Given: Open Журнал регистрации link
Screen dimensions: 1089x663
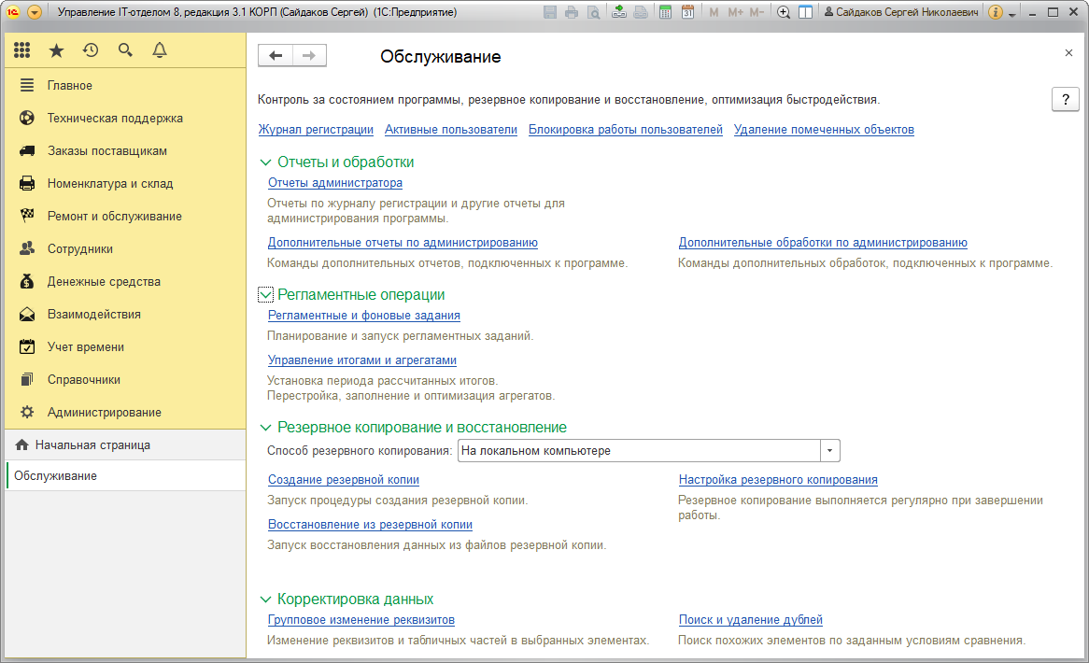Looking at the screenshot, I should [316, 129].
